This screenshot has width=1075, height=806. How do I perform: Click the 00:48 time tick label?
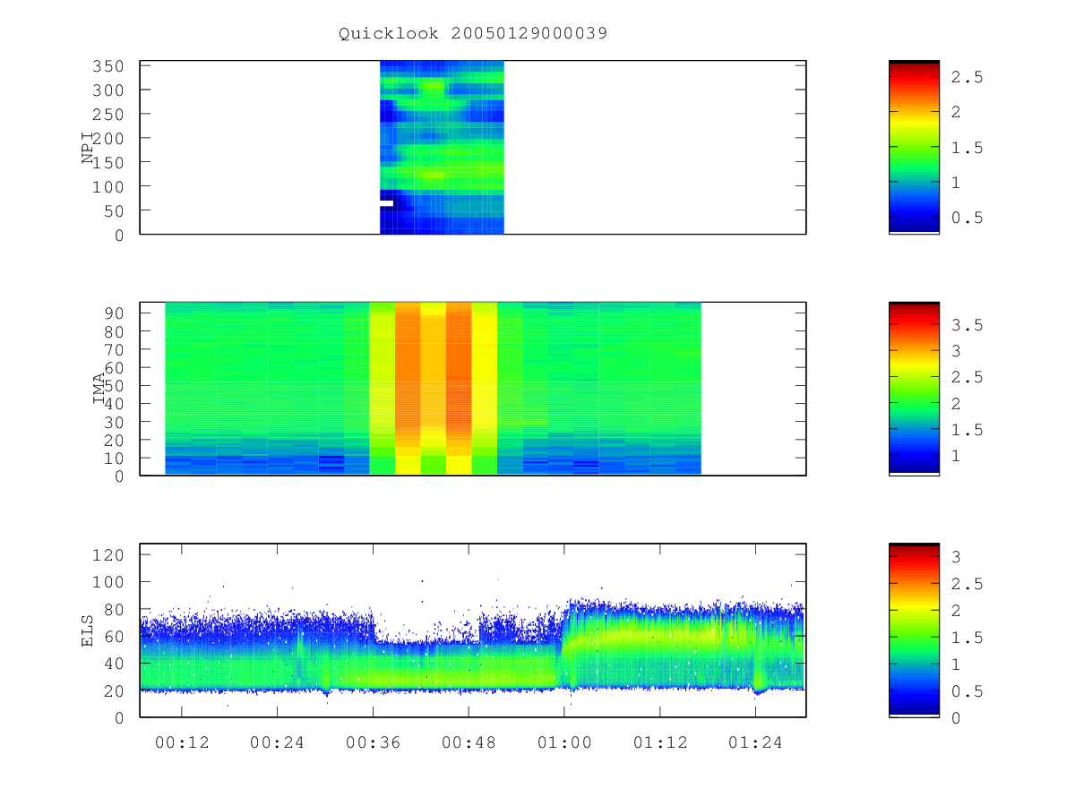[x=469, y=742]
